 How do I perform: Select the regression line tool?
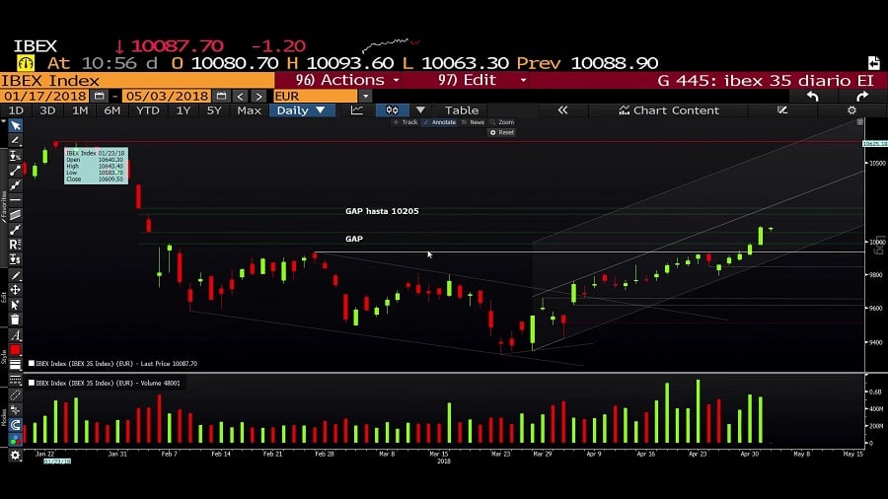point(15,229)
